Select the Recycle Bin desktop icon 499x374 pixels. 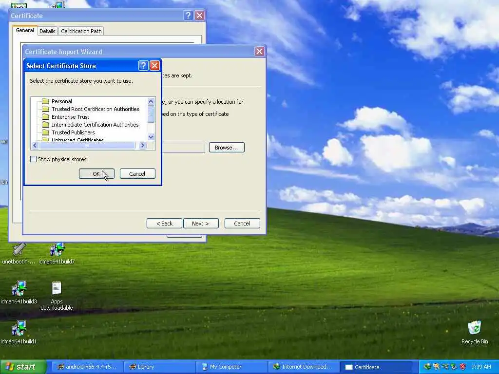pyautogui.click(x=475, y=333)
